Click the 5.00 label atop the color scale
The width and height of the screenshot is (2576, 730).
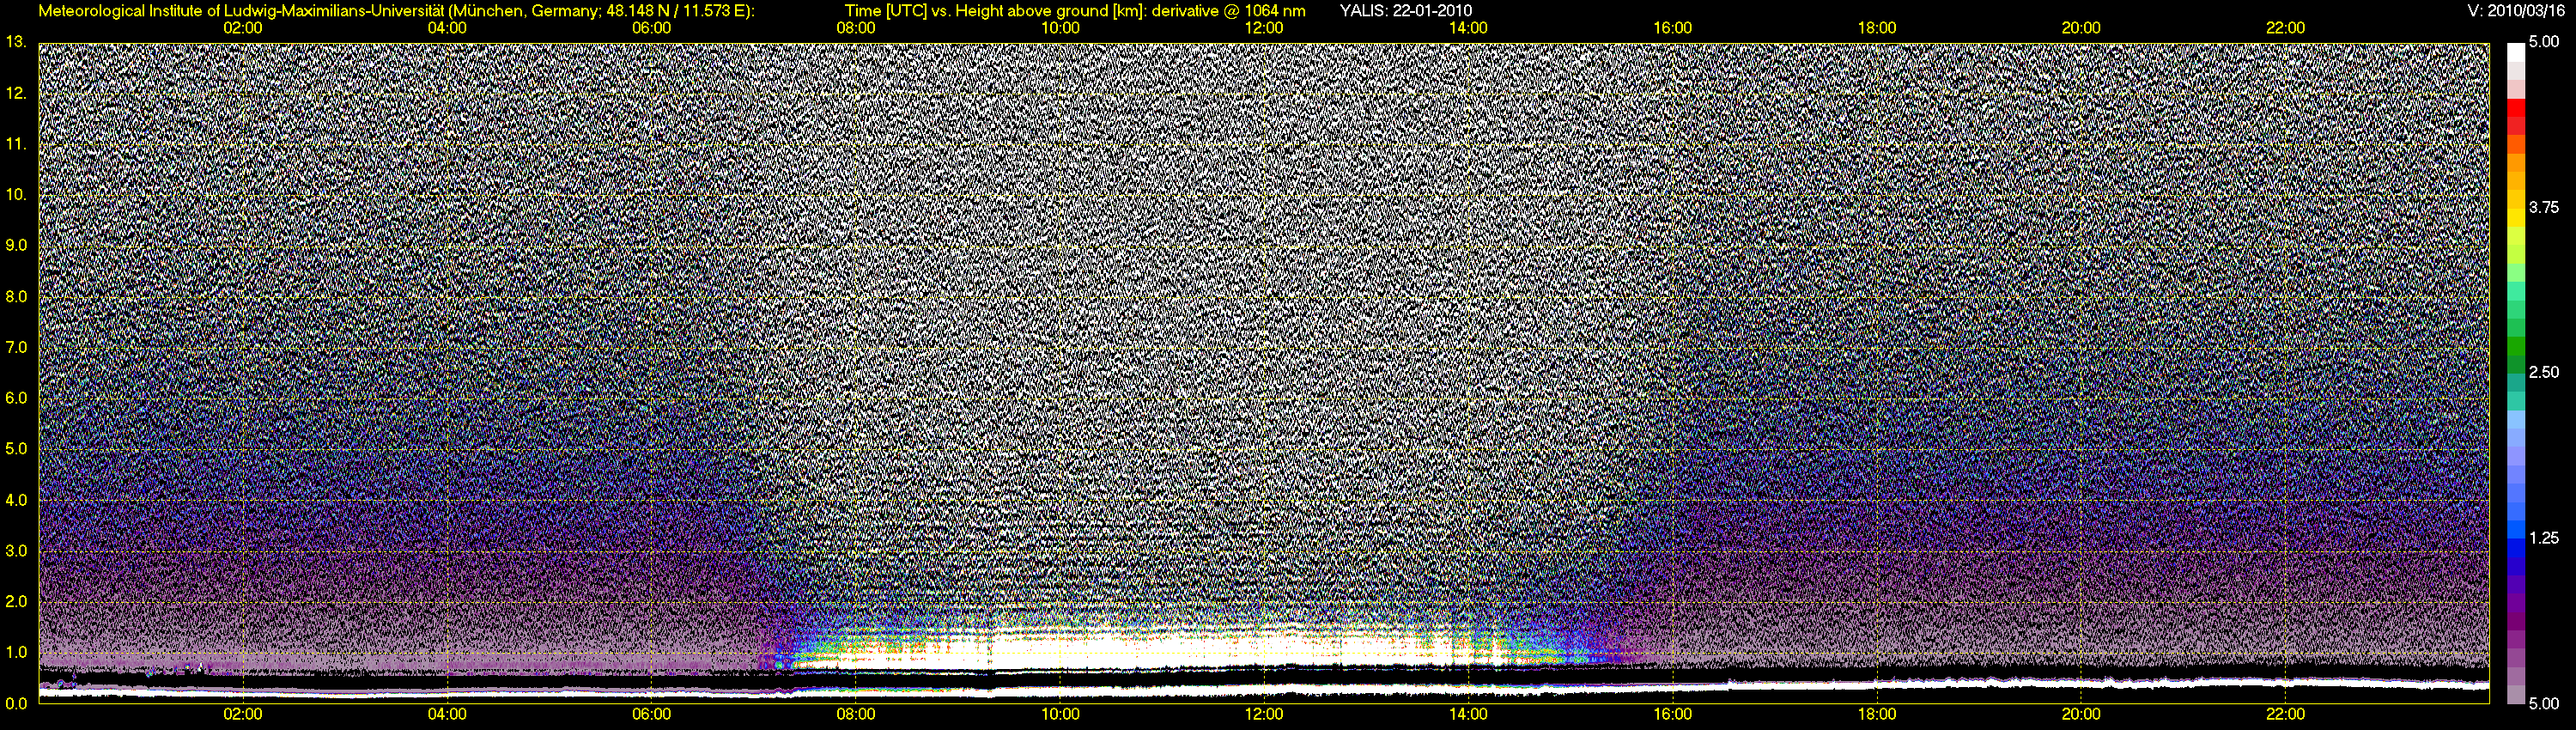pyautogui.click(x=2543, y=42)
